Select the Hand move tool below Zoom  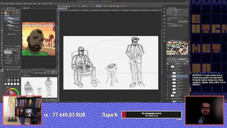[2, 13]
